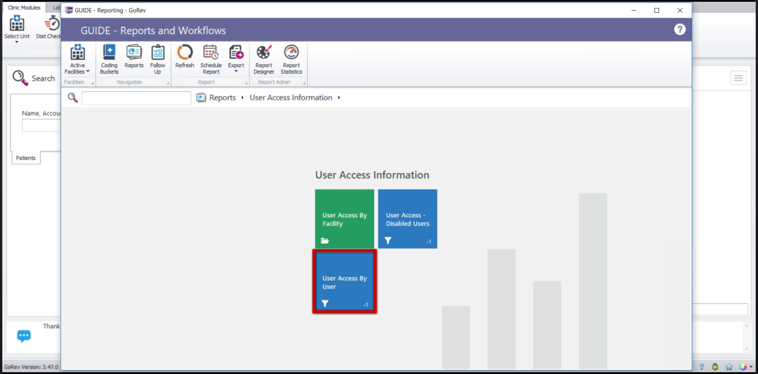
Task: Click the blue star favorites icon
Action: [x=729, y=366]
